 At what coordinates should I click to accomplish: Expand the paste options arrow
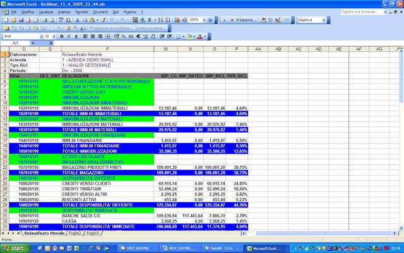click(97, 20)
